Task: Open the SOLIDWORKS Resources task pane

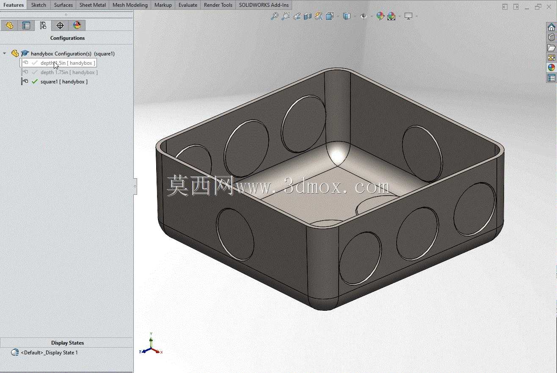Action: click(551, 28)
